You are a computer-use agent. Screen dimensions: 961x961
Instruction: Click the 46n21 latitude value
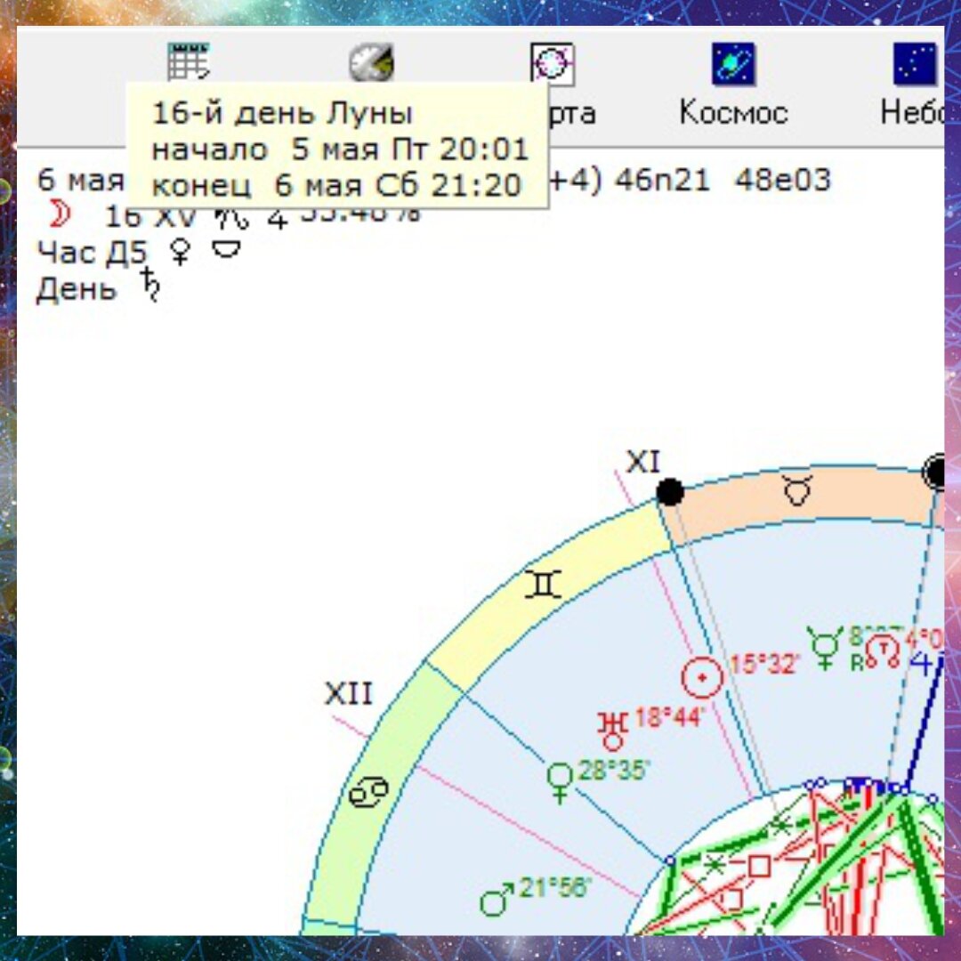click(663, 180)
